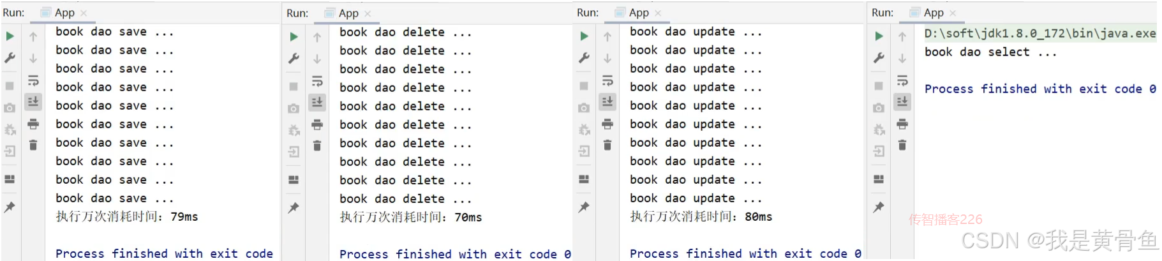
Task: Click the text '执行万次消耗时间: 70ms'
Action: click(x=411, y=217)
